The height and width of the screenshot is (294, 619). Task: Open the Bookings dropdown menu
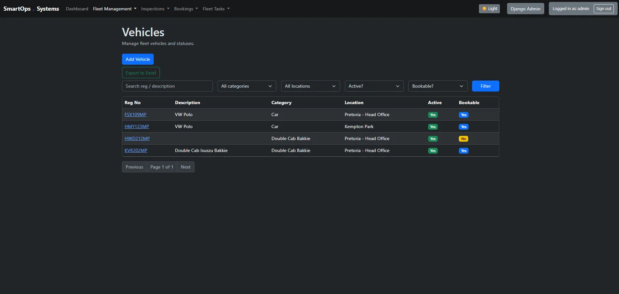coord(186,9)
